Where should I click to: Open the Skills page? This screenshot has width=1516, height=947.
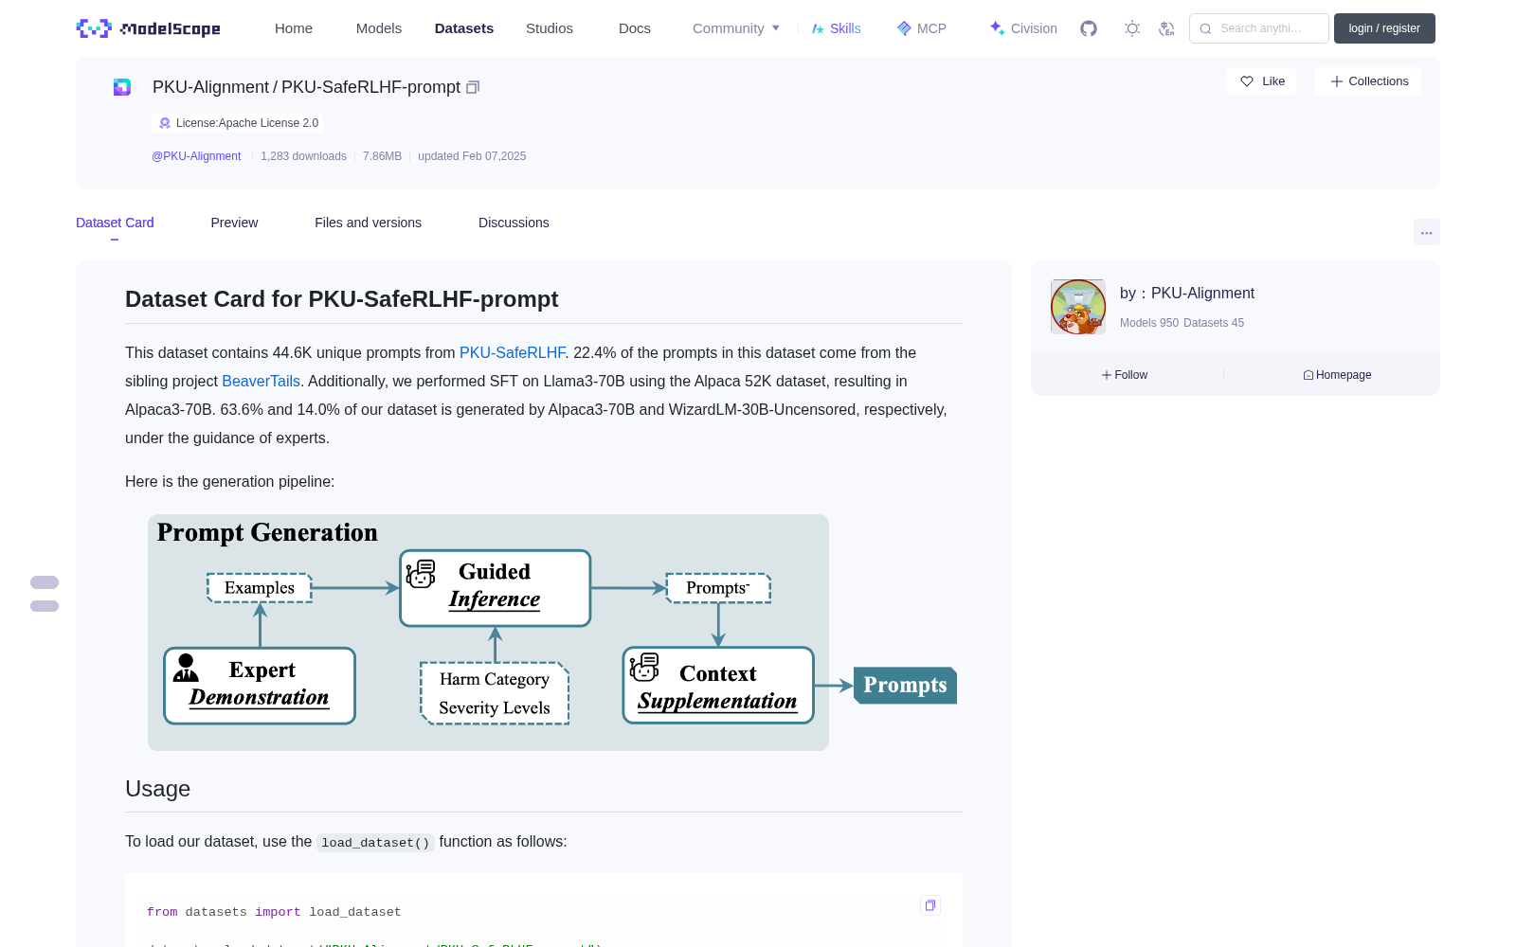[836, 28]
